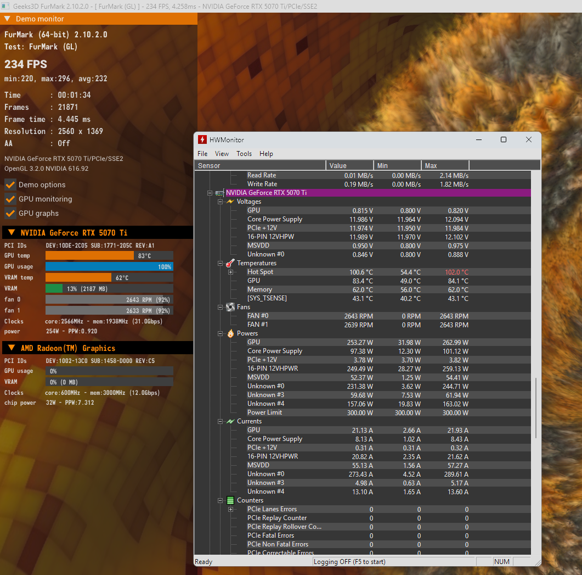Collapse the Temperatures tree node
The image size is (582, 575).
[x=220, y=263]
